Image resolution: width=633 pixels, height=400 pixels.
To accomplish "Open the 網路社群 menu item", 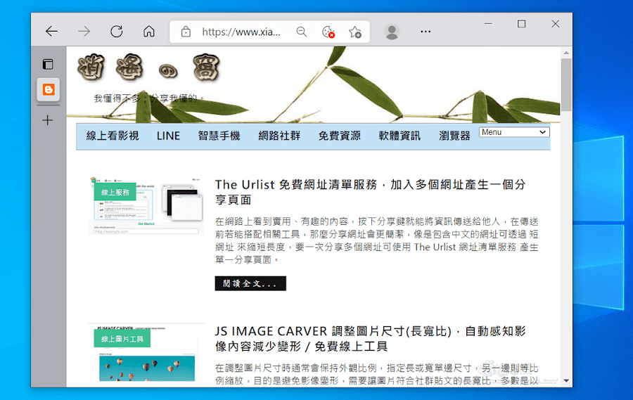I will click(279, 136).
